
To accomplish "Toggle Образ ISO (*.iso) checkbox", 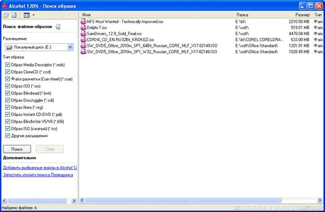I will coord(7,86).
